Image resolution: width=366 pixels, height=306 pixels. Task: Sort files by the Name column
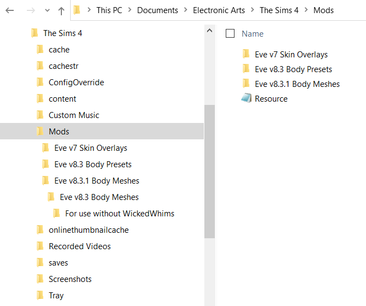pos(253,34)
